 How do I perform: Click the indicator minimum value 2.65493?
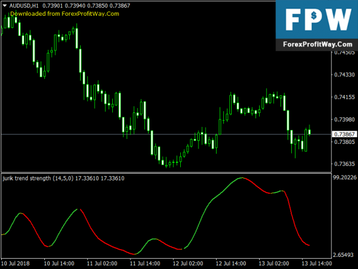[343, 255]
